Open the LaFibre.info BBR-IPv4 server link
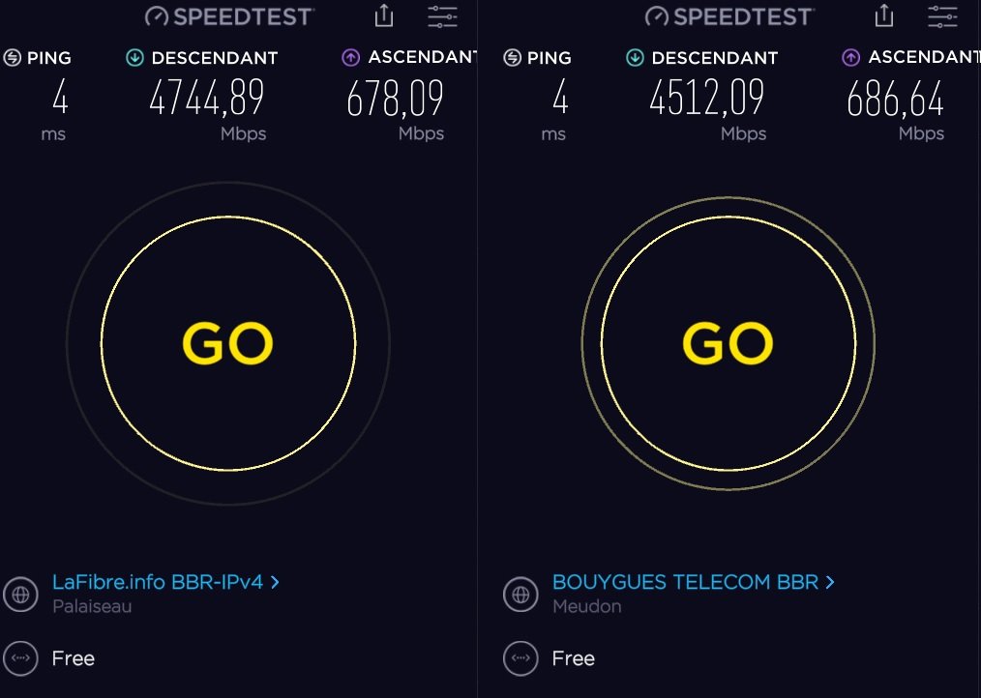981x698 pixels. coord(157,582)
